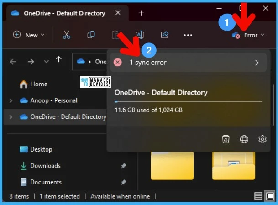Click the OneDrive storage usage bar
The height and width of the screenshot is (205, 278).
click(x=189, y=102)
